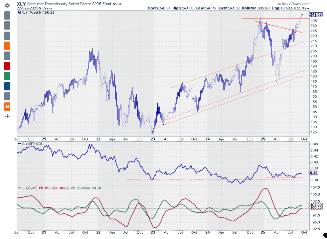Click the gray square directly above the plain orange square
Image resolution: width=327 pixels, height=239 pixels.
pyautogui.click(x=7, y=36)
